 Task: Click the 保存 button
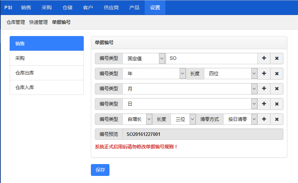(x=100, y=170)
